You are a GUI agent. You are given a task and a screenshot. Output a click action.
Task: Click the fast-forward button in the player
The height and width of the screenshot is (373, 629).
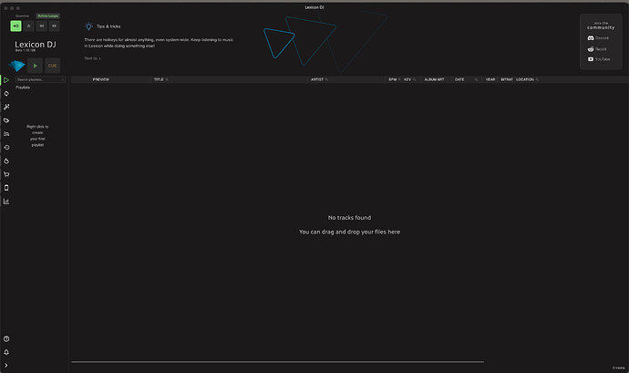(54, 26)
